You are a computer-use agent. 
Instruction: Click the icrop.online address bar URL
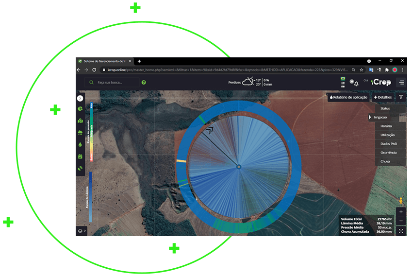tap(227, 70)
